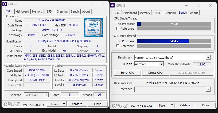
Task: Enable Reference checkbox under CPU Single Thread
Action: 118,29
